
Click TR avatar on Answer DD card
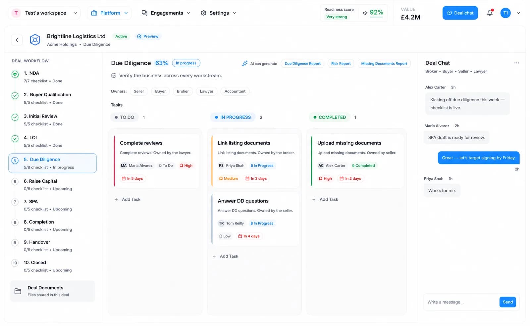(x=221, y=223)
